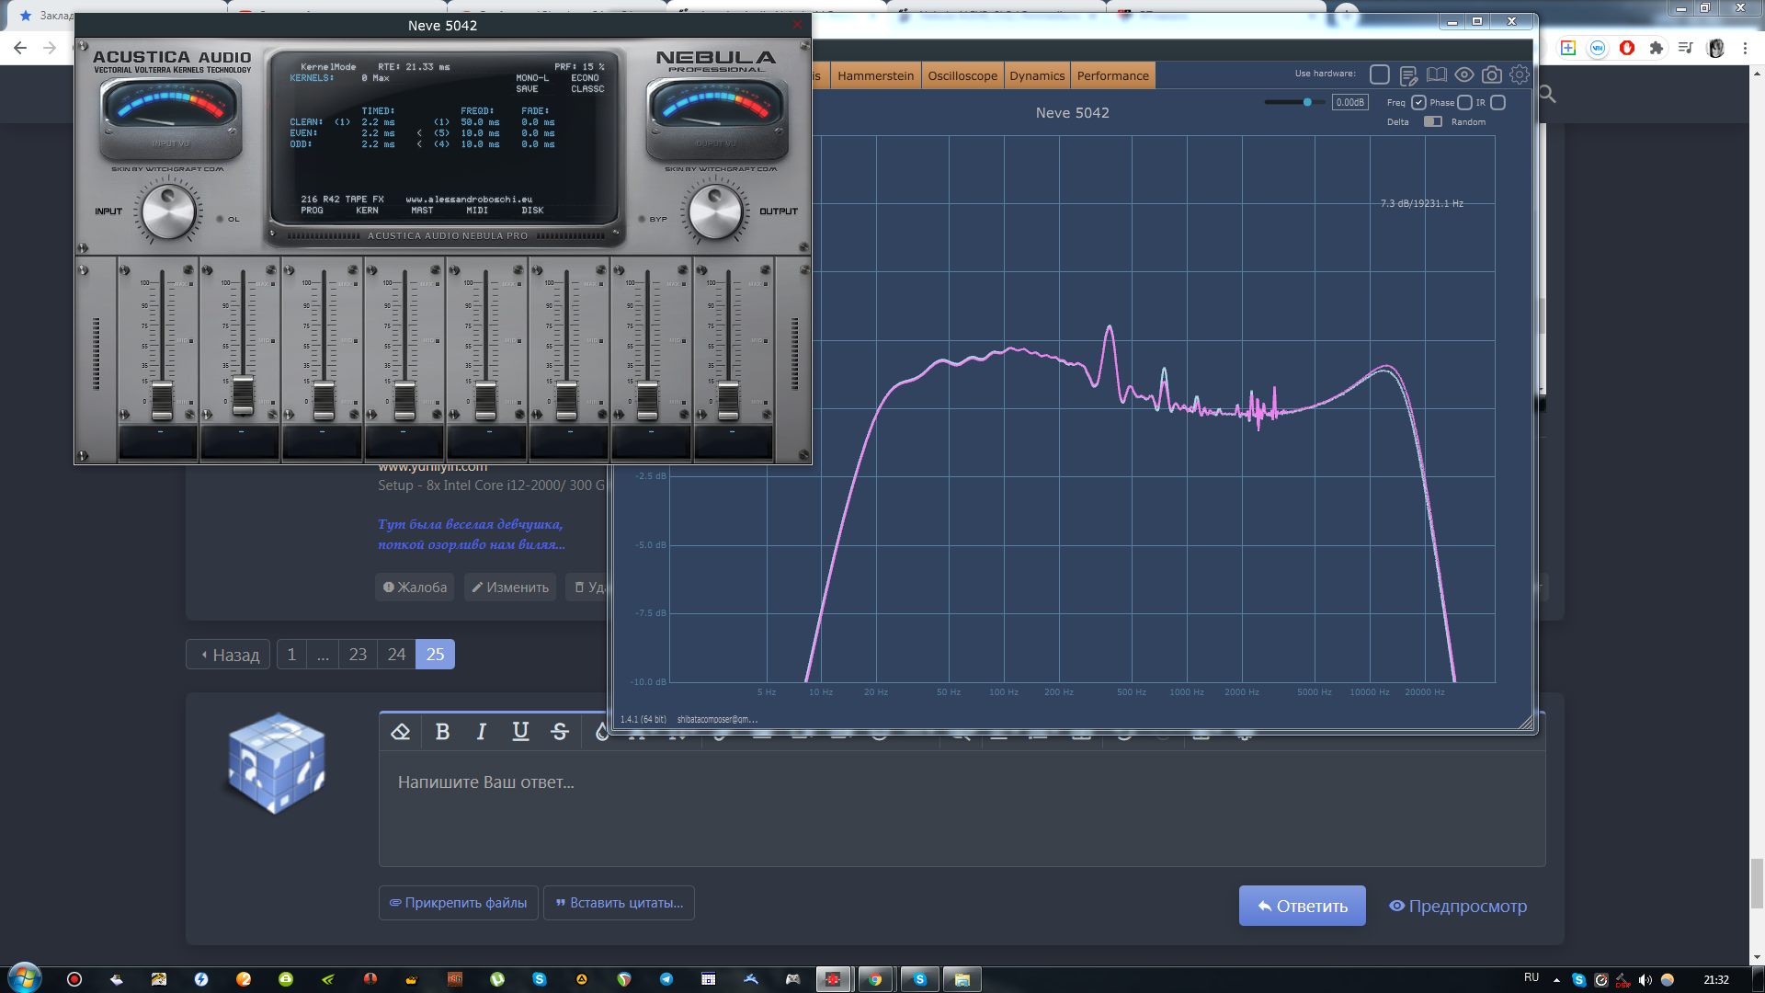Click the gain slider handle in analyzer

(1307, 102)
